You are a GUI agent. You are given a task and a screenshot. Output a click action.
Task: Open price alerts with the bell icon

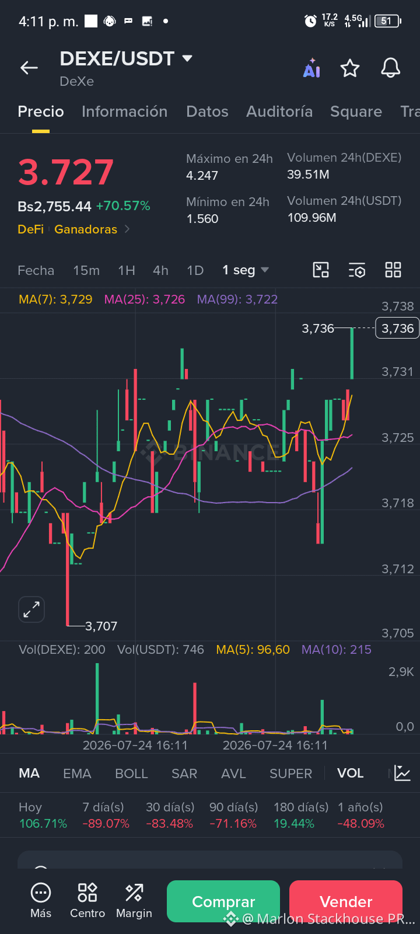point(391,68)
